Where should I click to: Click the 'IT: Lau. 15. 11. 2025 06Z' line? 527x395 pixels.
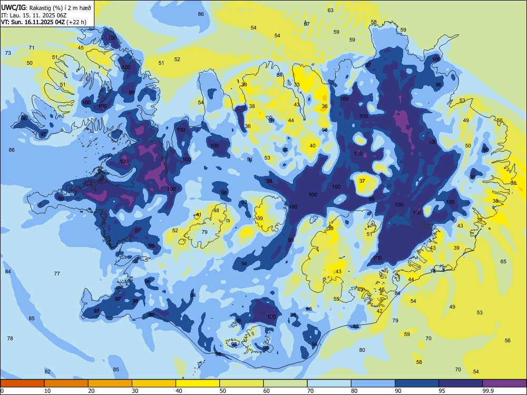coord(34,15)
